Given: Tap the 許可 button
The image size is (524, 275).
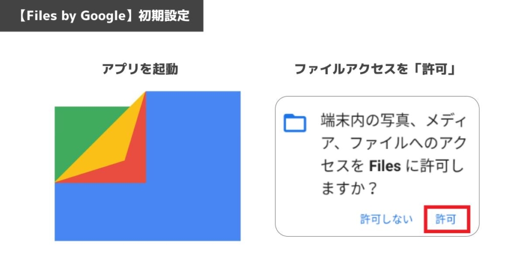Looking at the screenshot, I should click(446, 219).
